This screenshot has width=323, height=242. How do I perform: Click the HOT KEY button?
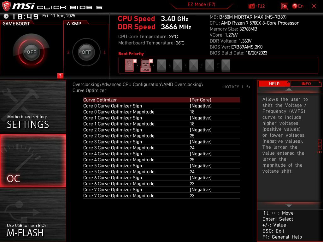pos(231,87)
